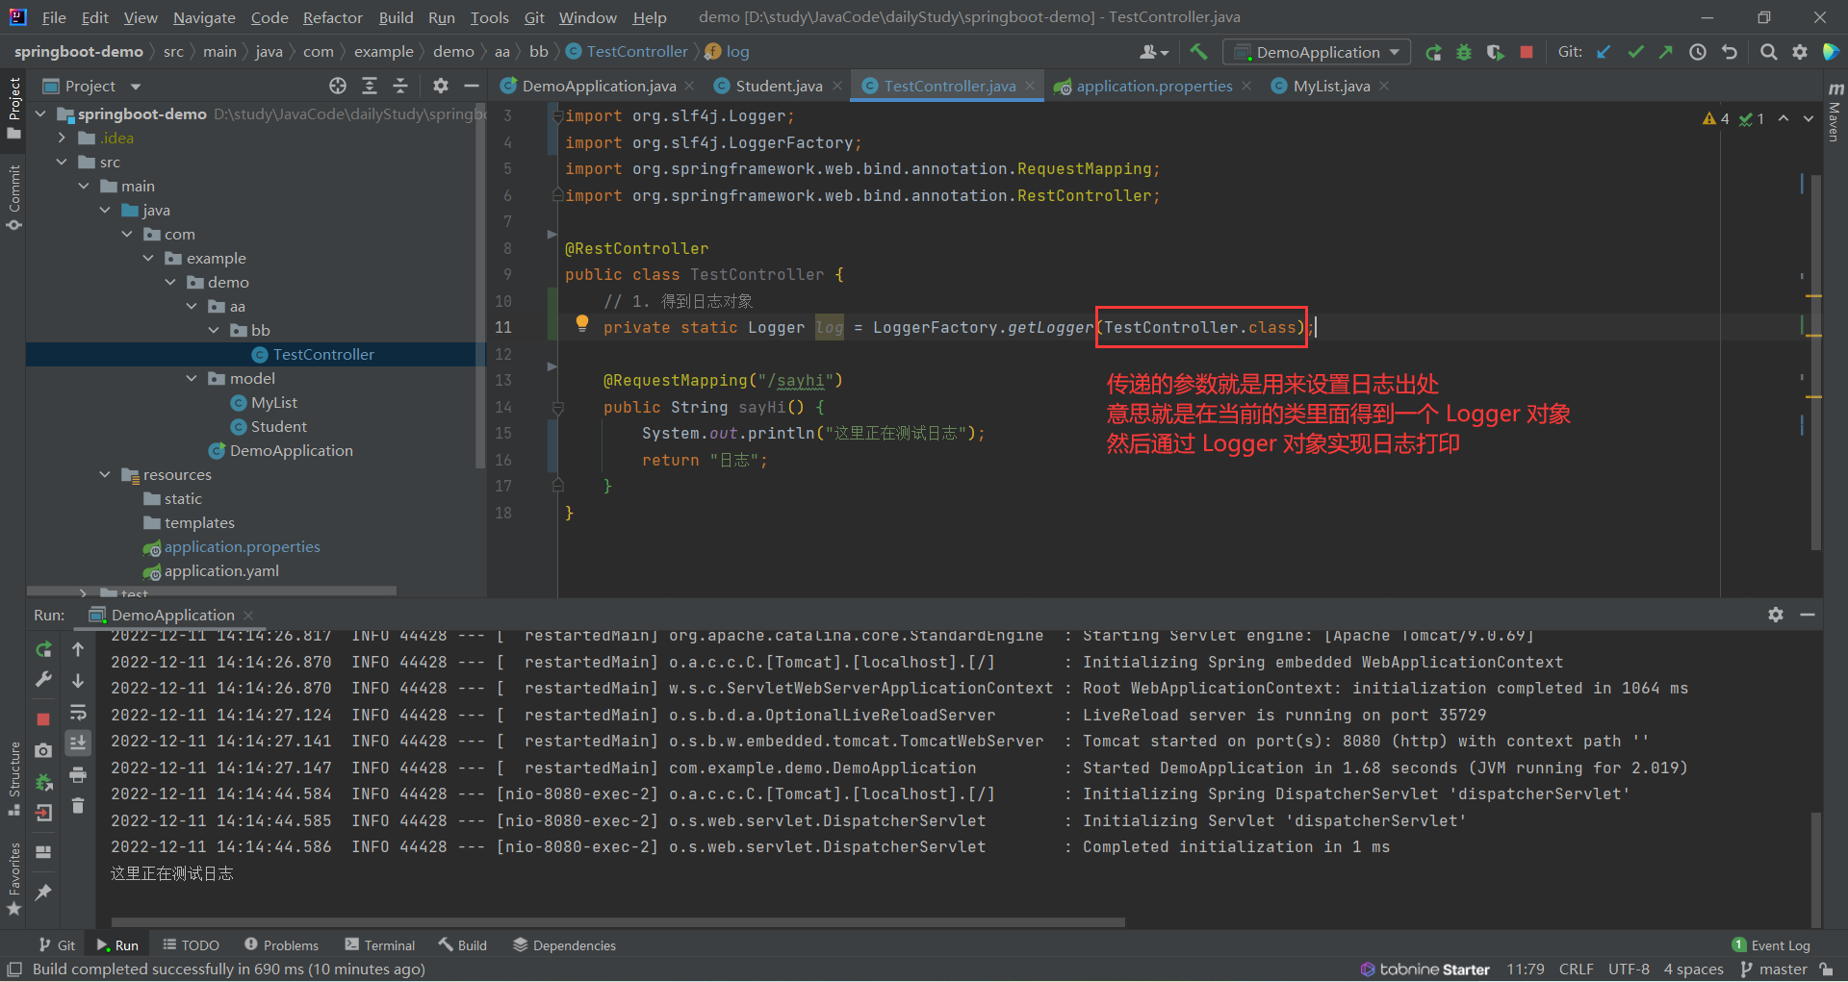Select MyList class in project tree
Viewport: 1848px width, 982px height.
(273, 403)
